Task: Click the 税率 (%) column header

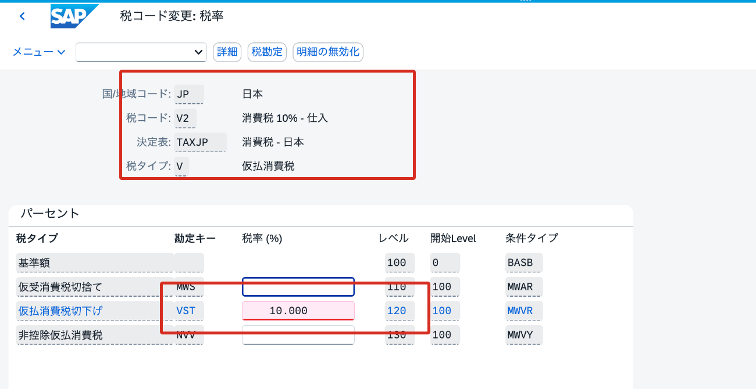Action: [x=262, y=238]
